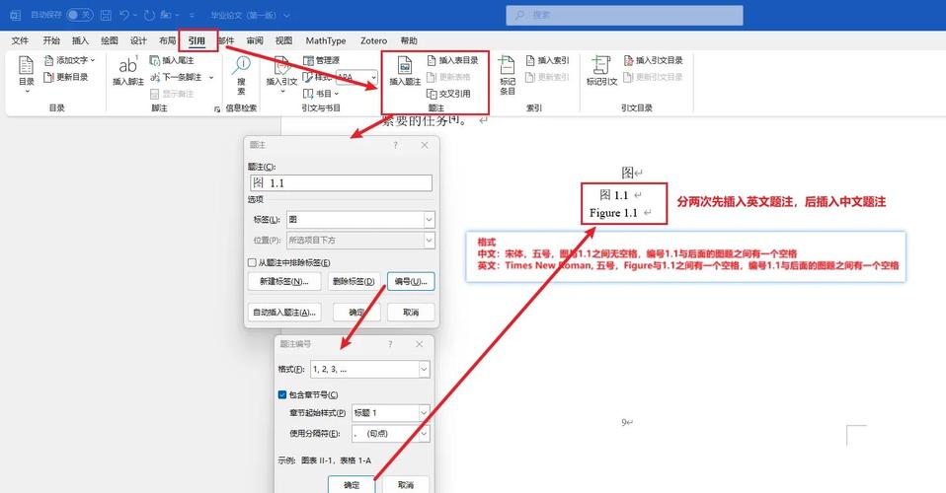Open the Zotero ribbon tab
This screenshot has width=946, height=493.
coord(373,40)
